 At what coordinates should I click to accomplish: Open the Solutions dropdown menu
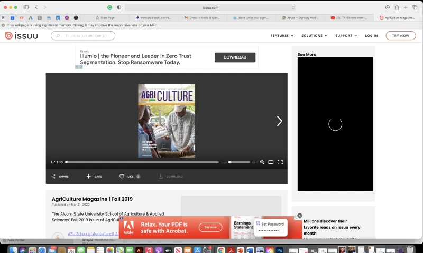click(x=314, y=36)
